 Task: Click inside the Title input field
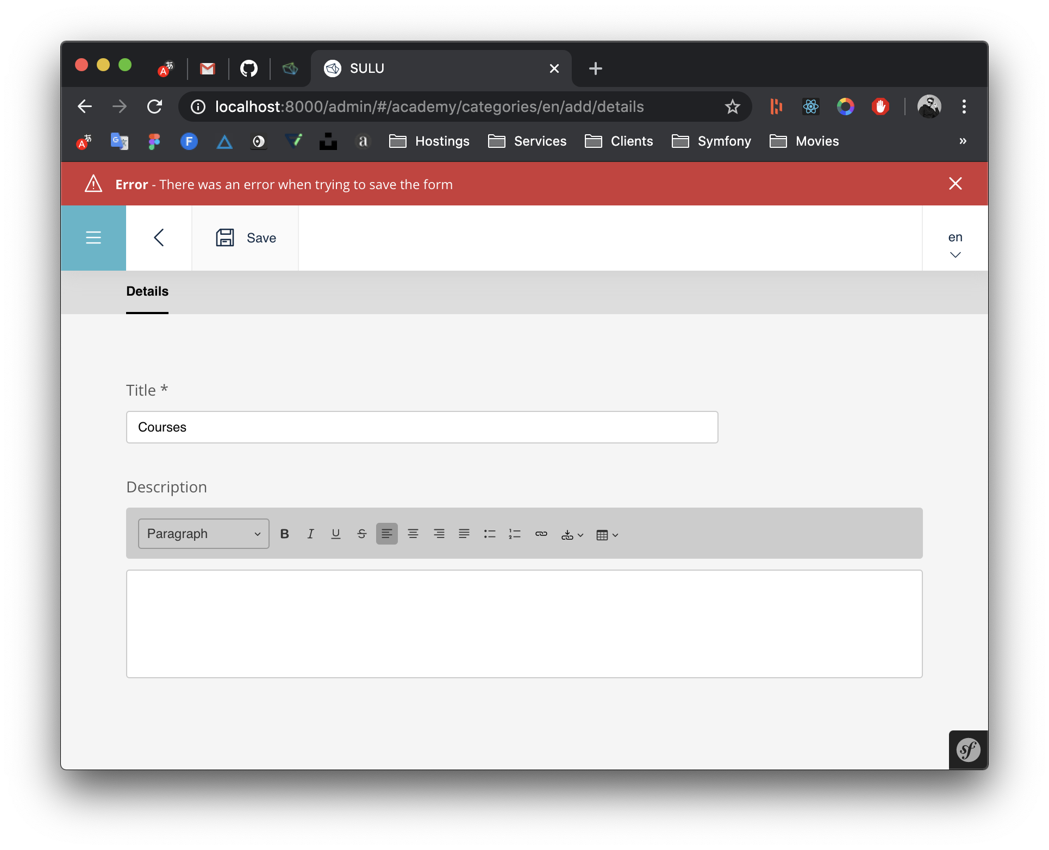(422, 427)
